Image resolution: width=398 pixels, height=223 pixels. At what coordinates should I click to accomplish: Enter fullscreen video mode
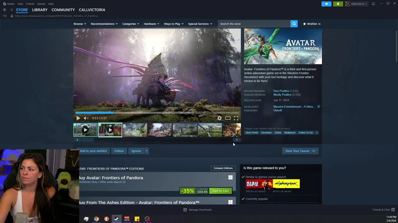coord(236,118)
